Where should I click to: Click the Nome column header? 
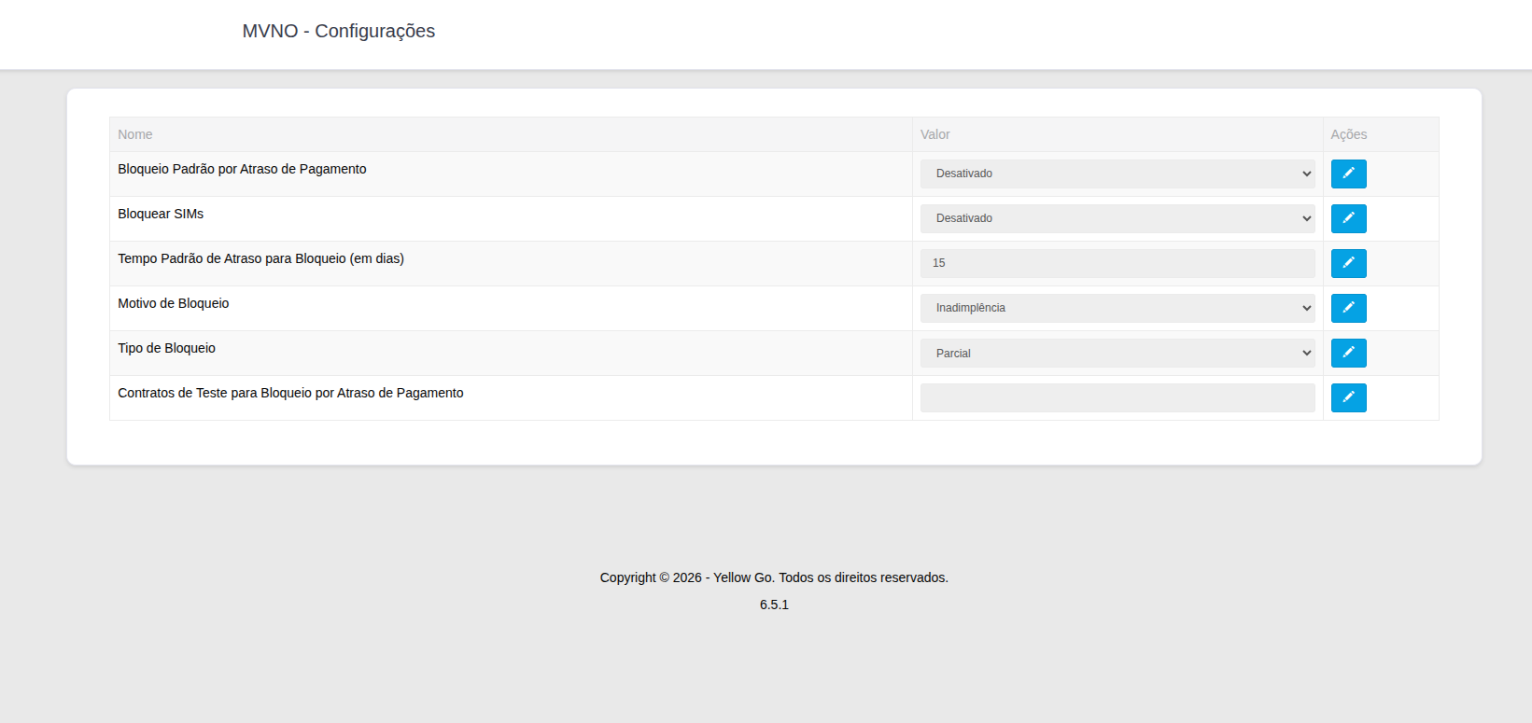135,134
